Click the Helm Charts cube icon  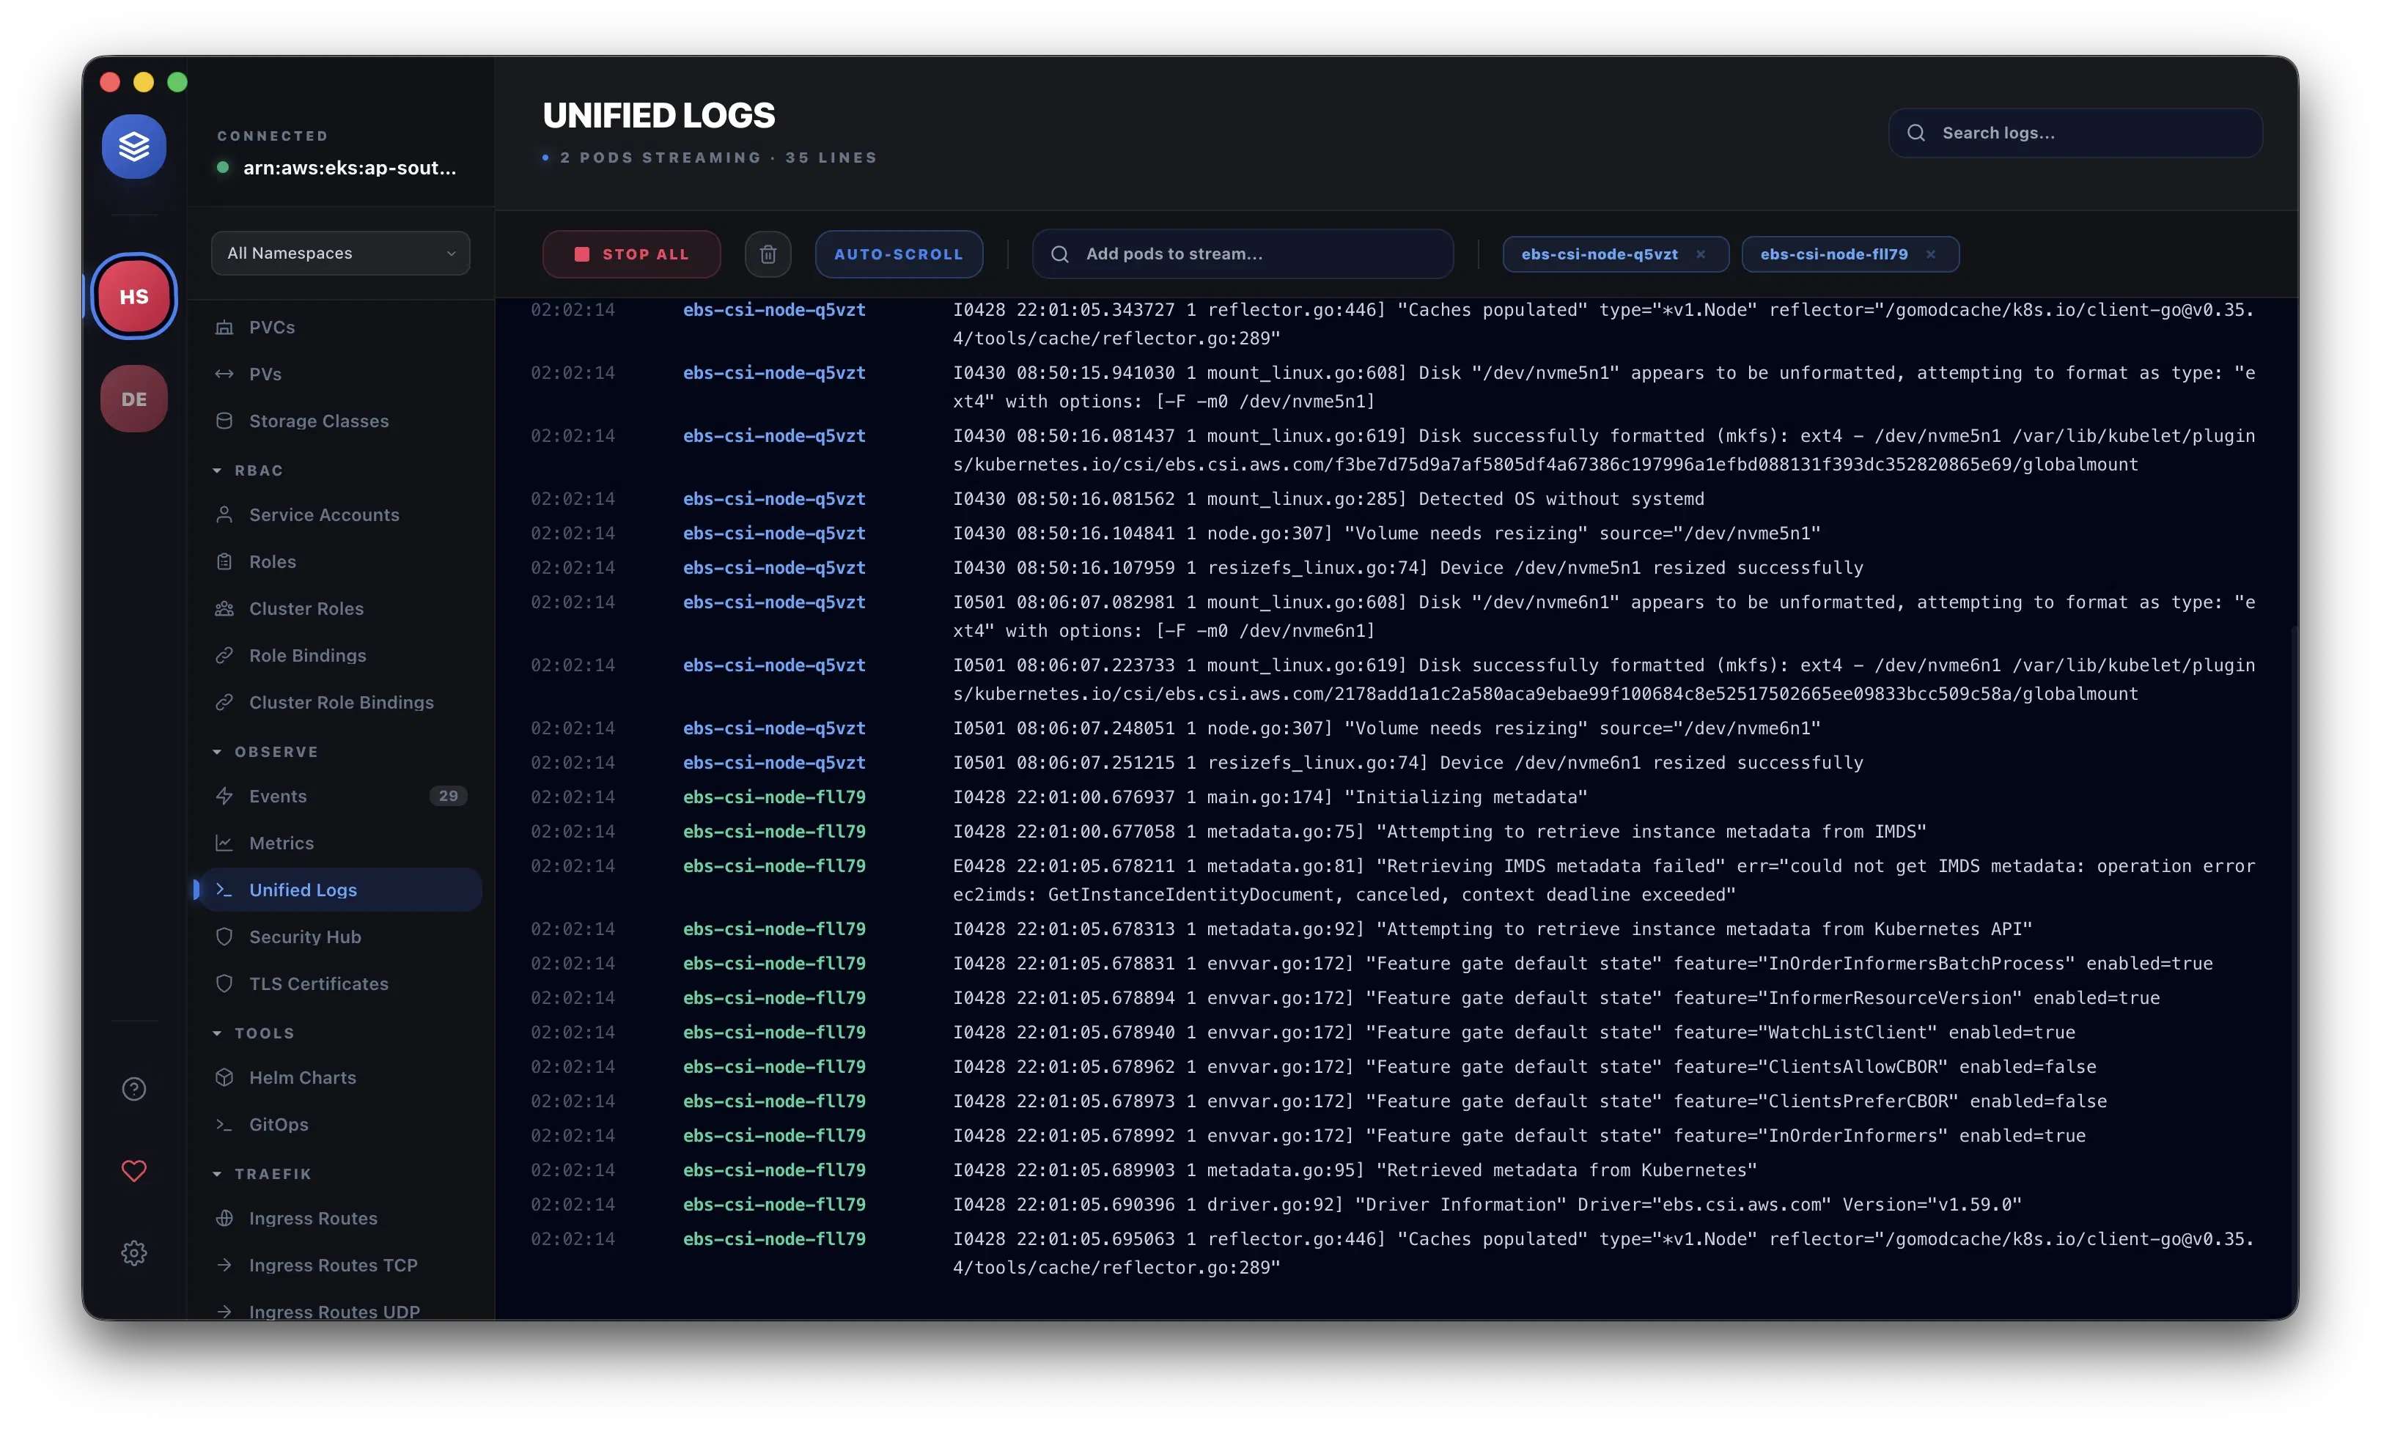pyautogui.click(x=224, y=1077)
